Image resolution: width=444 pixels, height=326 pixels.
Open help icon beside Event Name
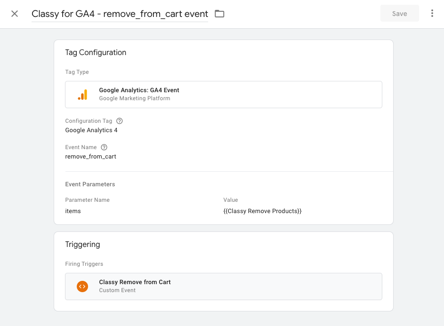click(104, 147)
